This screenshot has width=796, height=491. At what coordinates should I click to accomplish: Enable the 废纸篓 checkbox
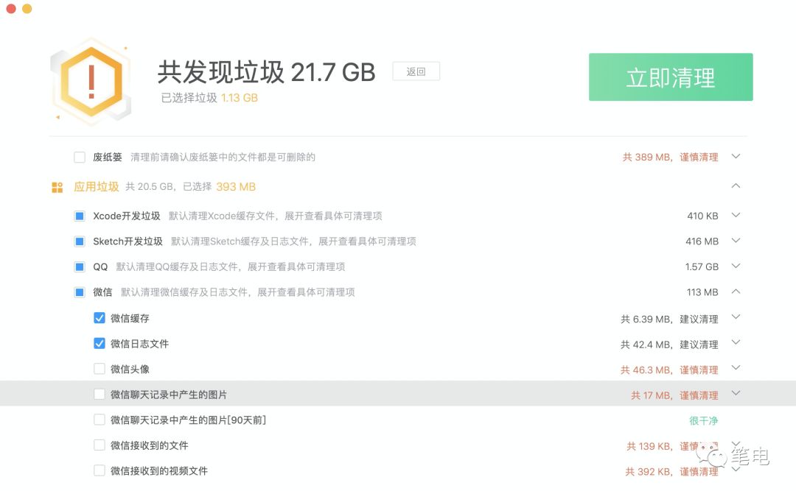click(x=79, y=157)
